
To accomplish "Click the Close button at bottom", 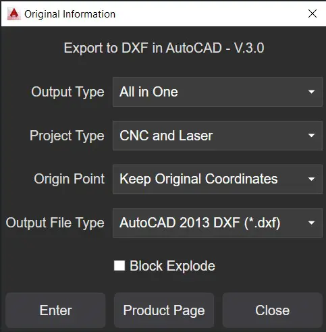I will [273, 310].
